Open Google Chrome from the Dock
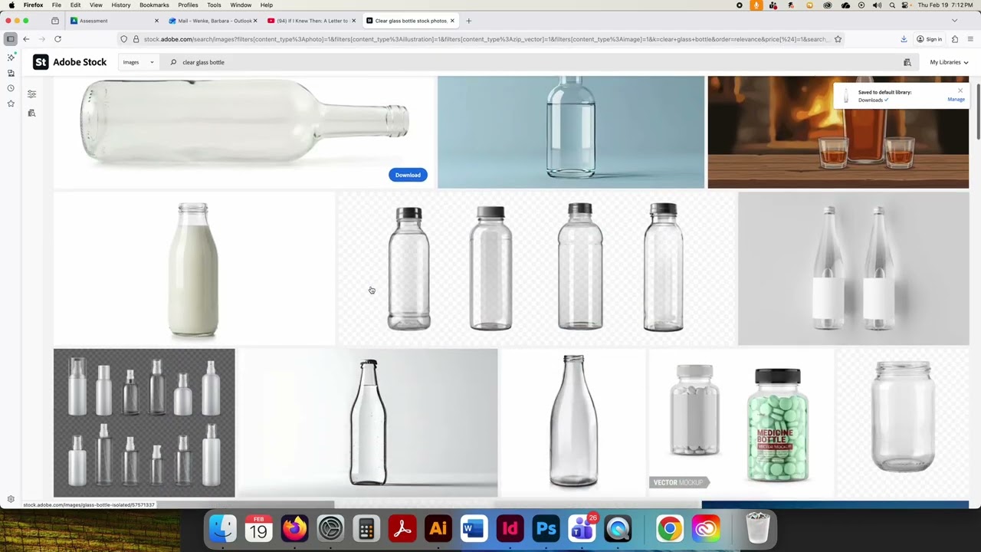The height and width of the screenshot is (552, 981). coord(669,528)
